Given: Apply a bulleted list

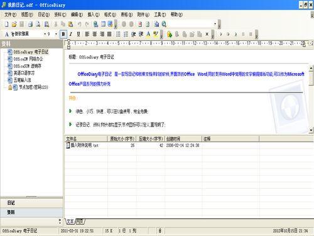Looking at the screenshot, I should pyautogui.click(x=118, y=34).
